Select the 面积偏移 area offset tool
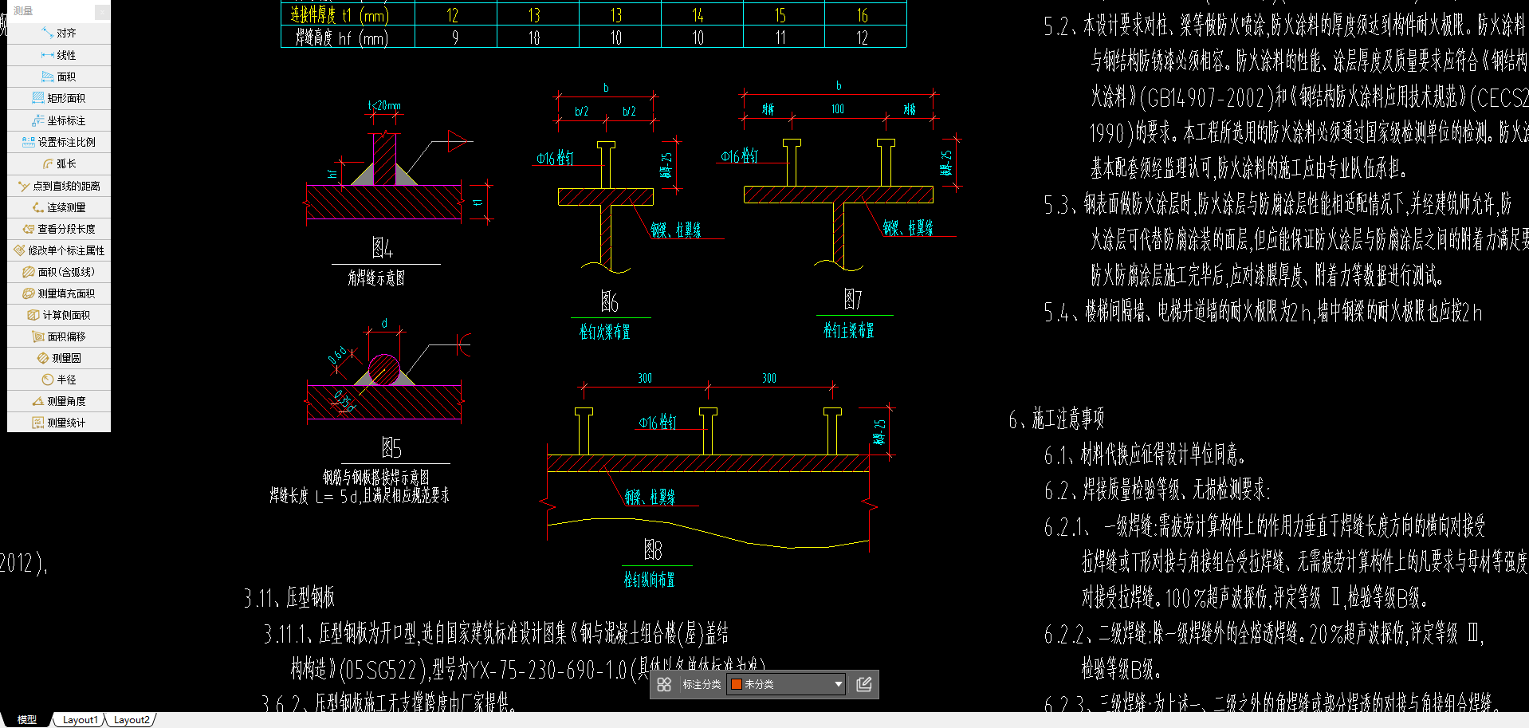 click(59, 336)
